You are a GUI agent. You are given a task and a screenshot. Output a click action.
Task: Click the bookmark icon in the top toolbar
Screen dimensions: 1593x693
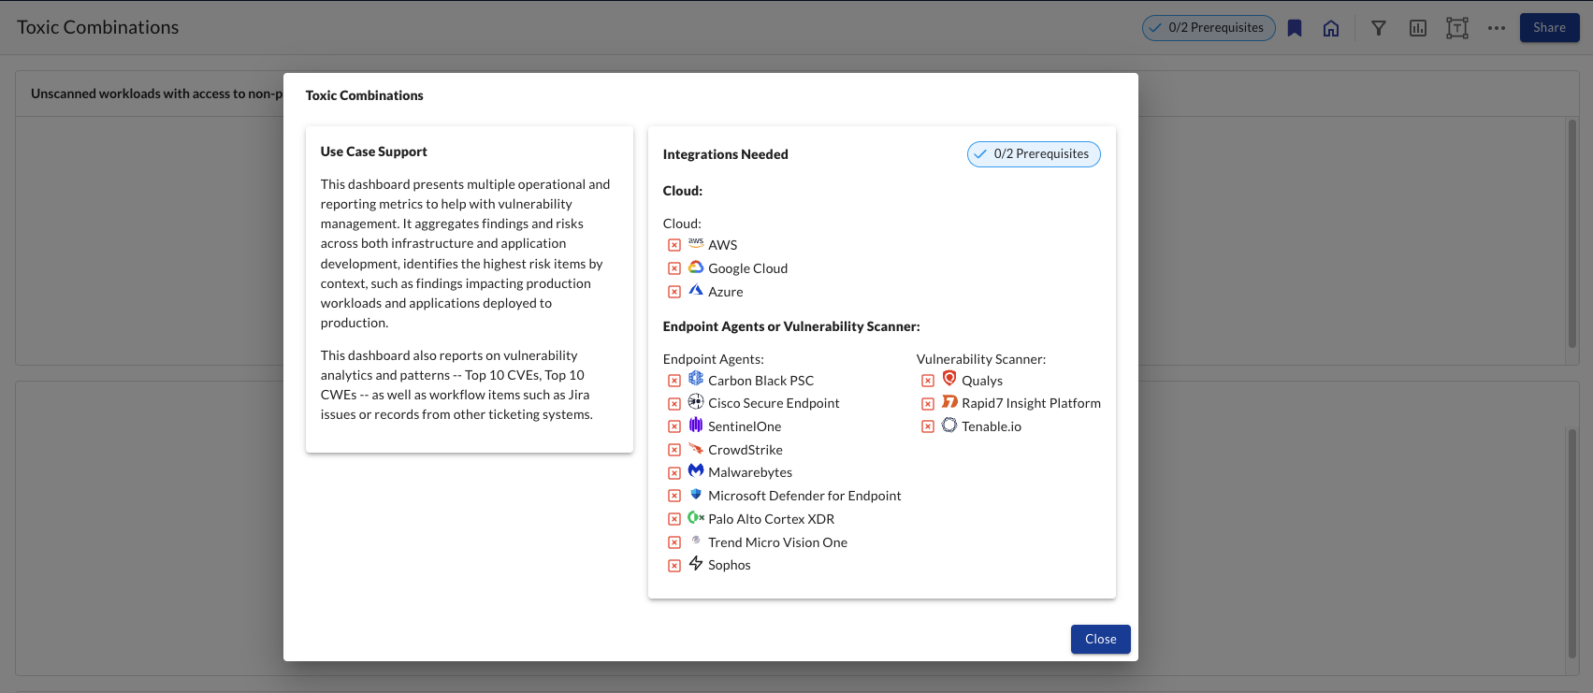click(1295, 28)
